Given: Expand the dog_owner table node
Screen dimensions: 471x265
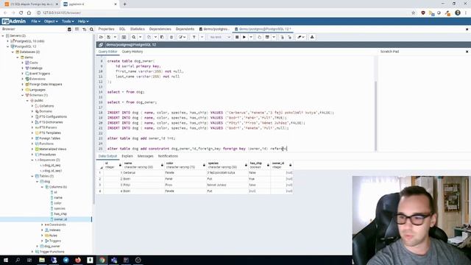Looking at the screenshot, I should click(38, 247).
